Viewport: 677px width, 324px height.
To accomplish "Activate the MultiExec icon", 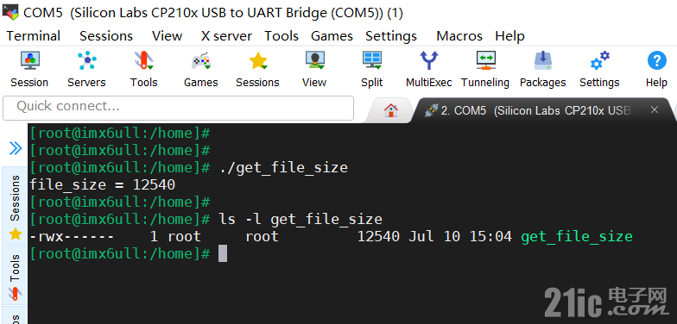I will [428, 60].
